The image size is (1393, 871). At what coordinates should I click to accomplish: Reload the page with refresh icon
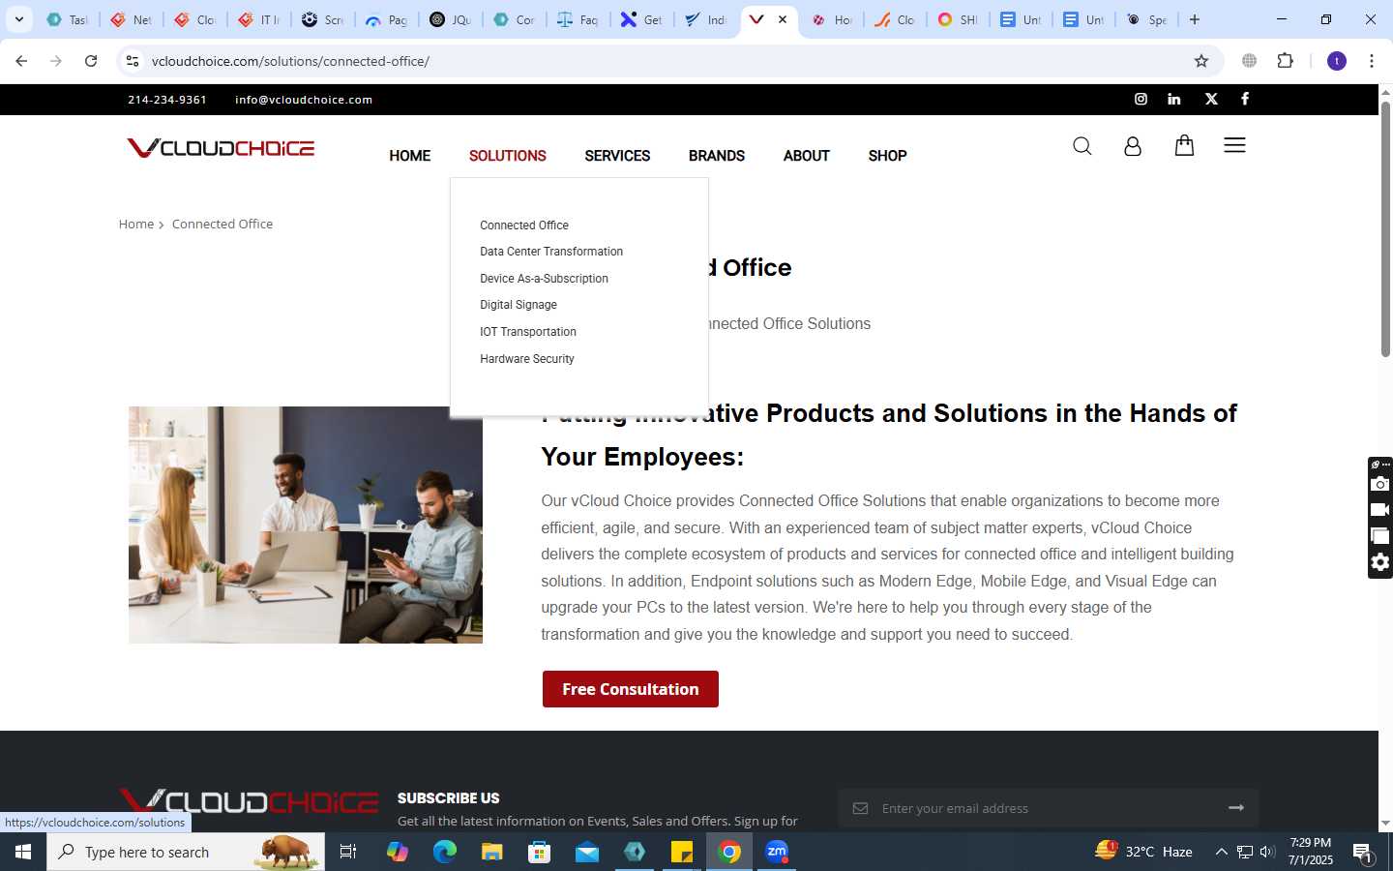point(91,61)
